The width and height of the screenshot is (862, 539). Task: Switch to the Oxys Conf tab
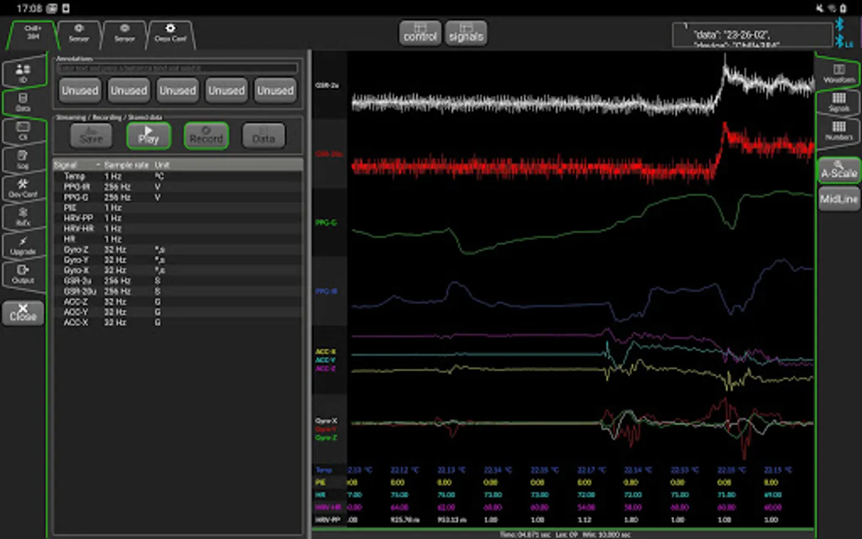(x=171, y=34)
